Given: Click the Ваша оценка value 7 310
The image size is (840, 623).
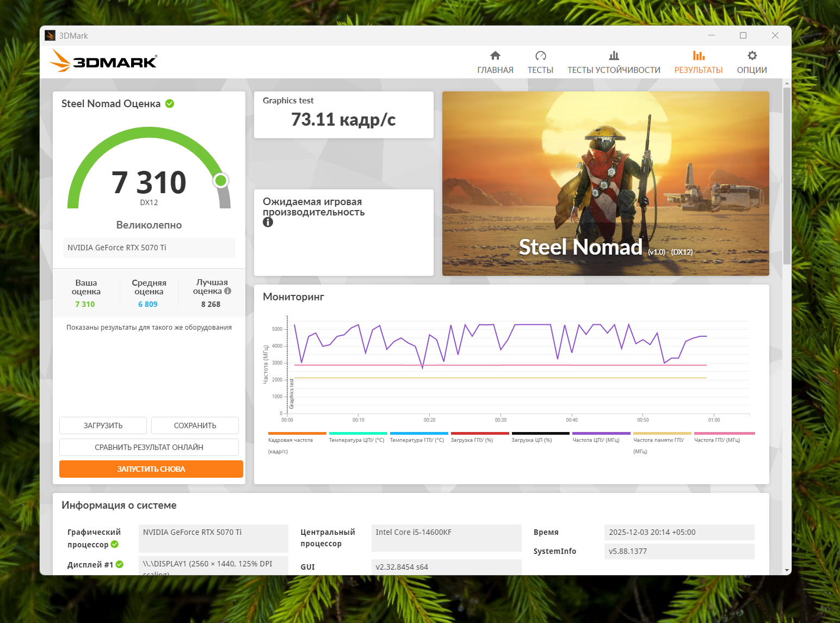Looking at the screenshot, I should (x=85, y=304).
